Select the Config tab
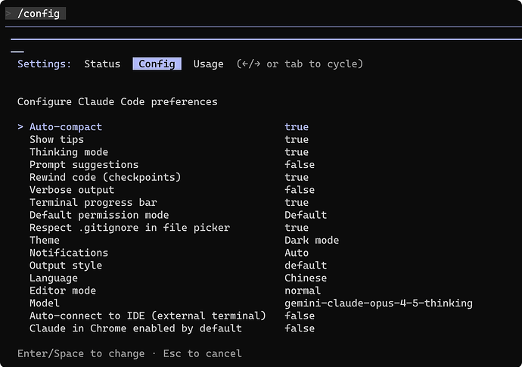The image size is (522, 367). [x=157, y=64]
